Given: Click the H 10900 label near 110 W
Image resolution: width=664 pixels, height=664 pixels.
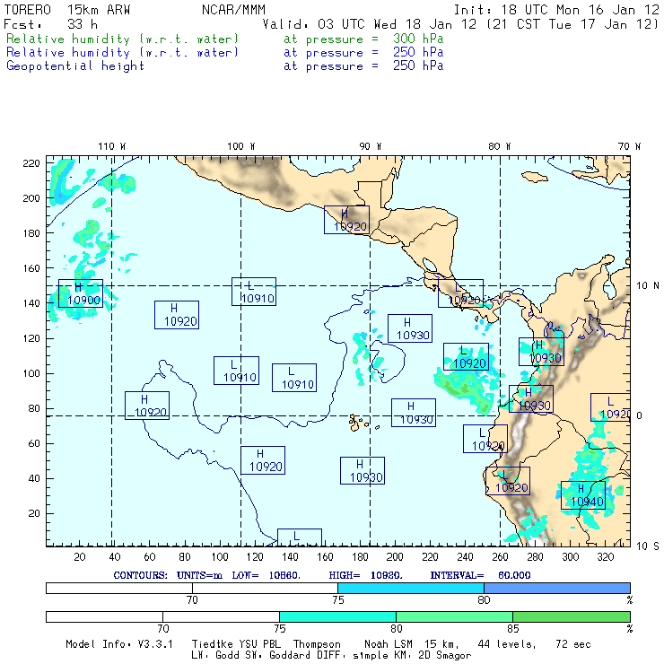Looking at the screenshot, I should [x=81, y=293].
